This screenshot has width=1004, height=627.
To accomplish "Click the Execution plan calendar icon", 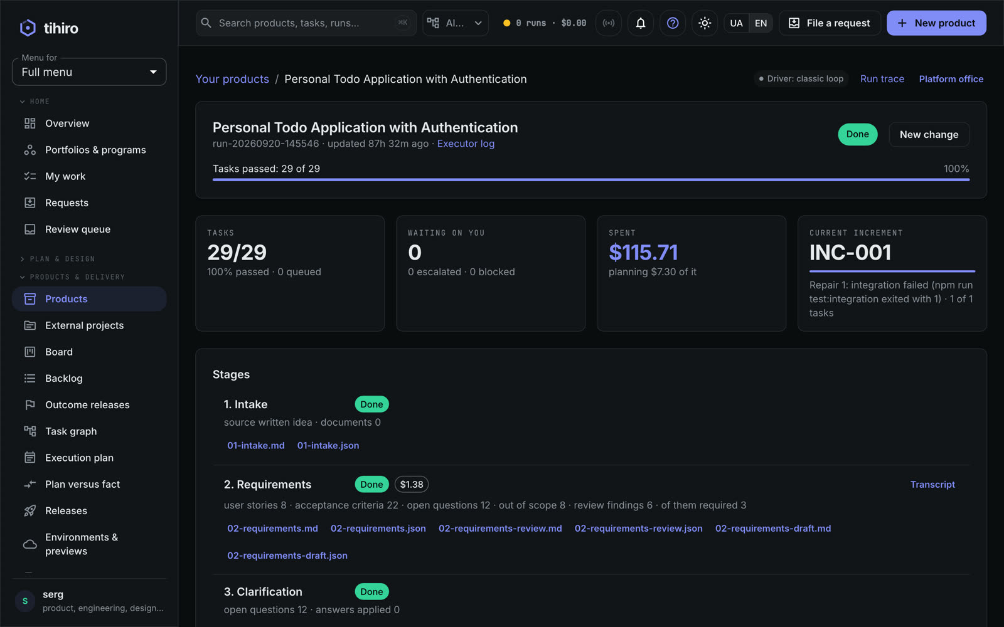I will tap(29, 458).
